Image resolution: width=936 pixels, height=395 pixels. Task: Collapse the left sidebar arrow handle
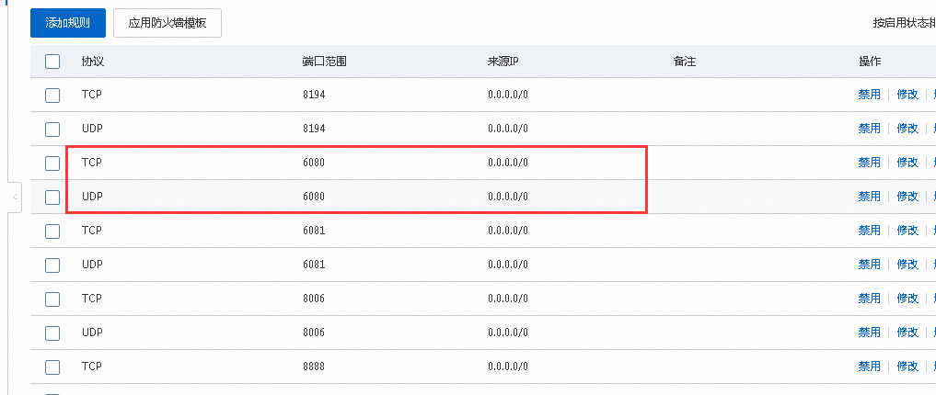tap(15, 197)
